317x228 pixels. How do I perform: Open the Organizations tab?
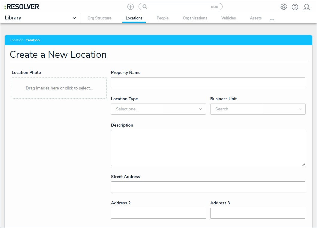click(195, 18)
